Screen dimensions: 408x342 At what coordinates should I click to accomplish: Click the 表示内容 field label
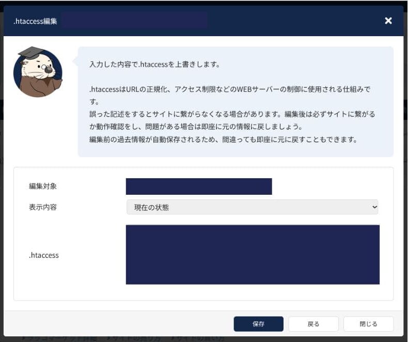click(x=43, y=207)
